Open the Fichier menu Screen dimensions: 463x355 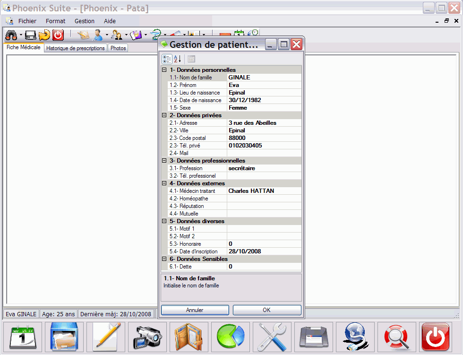coord(27,21)
